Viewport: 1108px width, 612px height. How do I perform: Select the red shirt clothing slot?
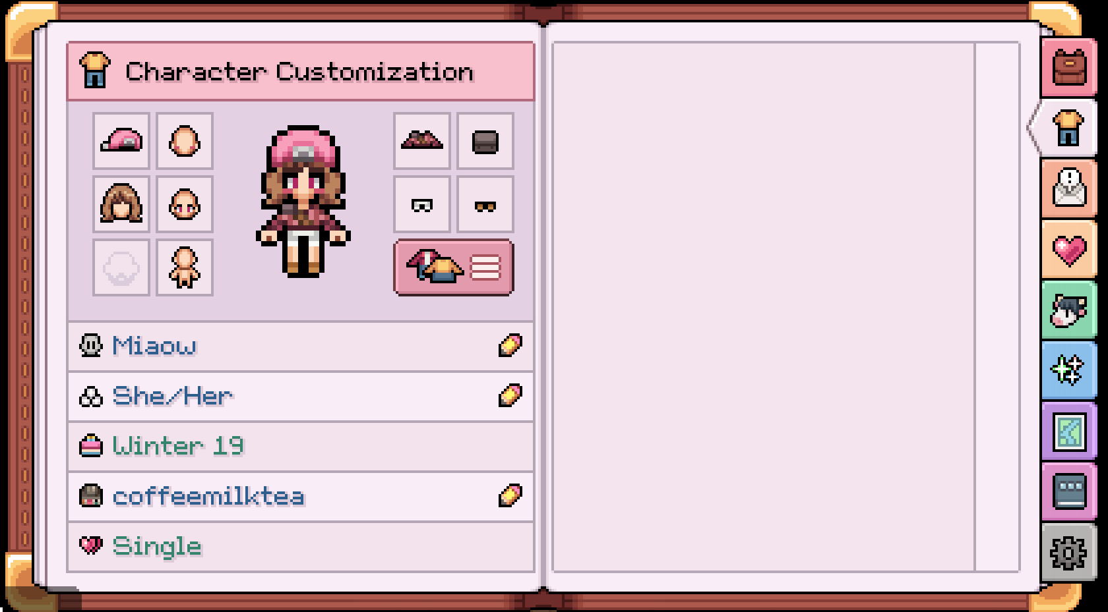[x=422, y=141]
